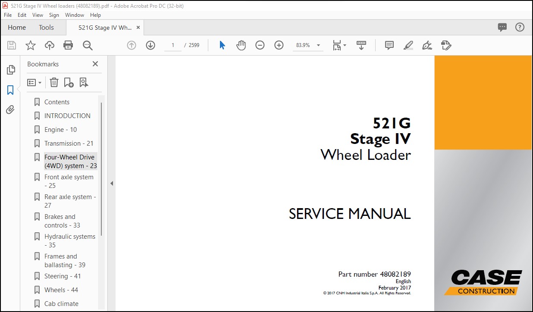
Task: Click Part number 48082189 text
Action: click(x=375, y=274)
